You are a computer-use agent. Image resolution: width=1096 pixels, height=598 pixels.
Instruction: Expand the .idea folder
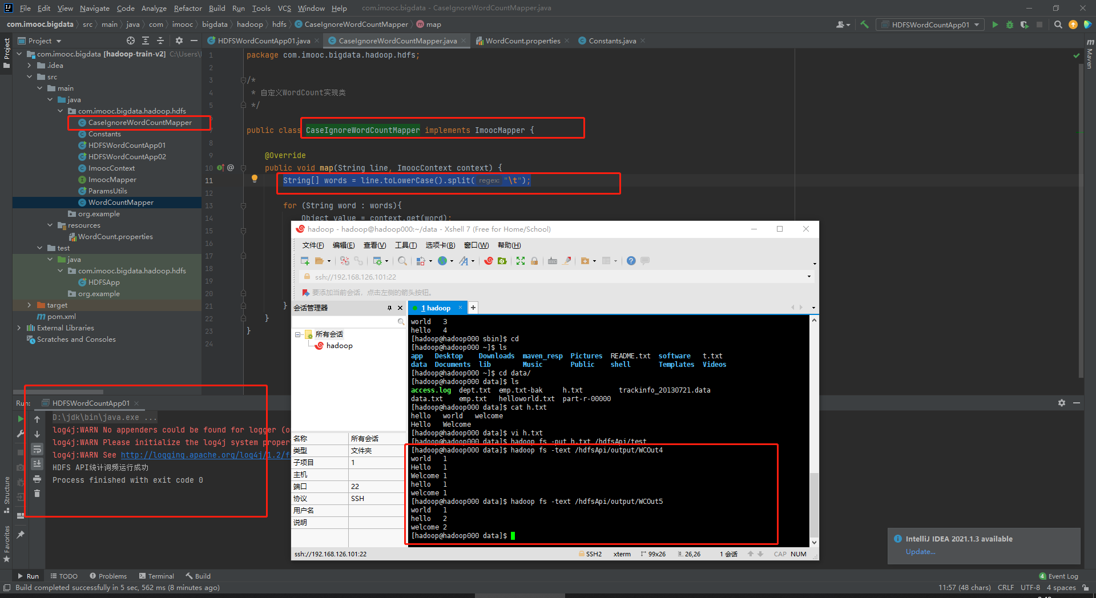(x=30, y=66)
